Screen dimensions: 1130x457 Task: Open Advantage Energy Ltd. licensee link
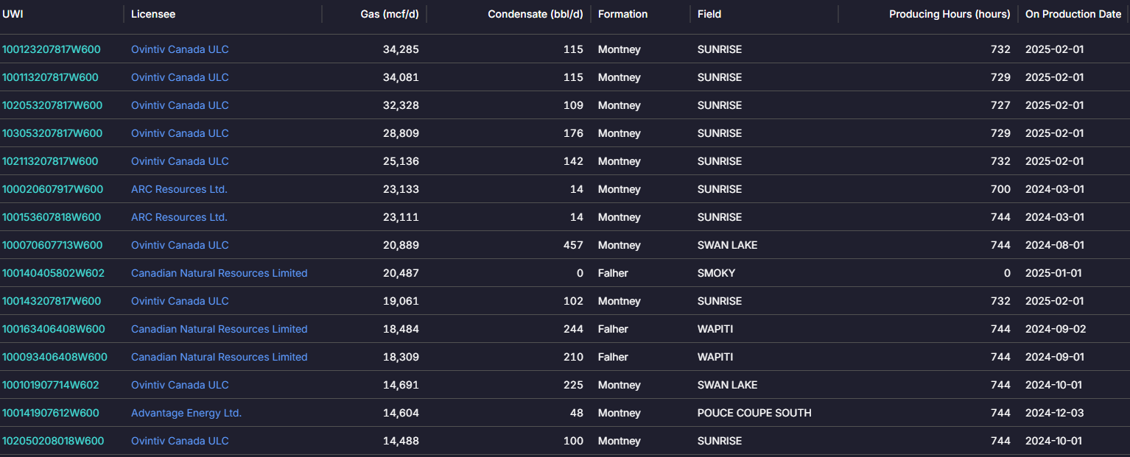coord(186,413)
